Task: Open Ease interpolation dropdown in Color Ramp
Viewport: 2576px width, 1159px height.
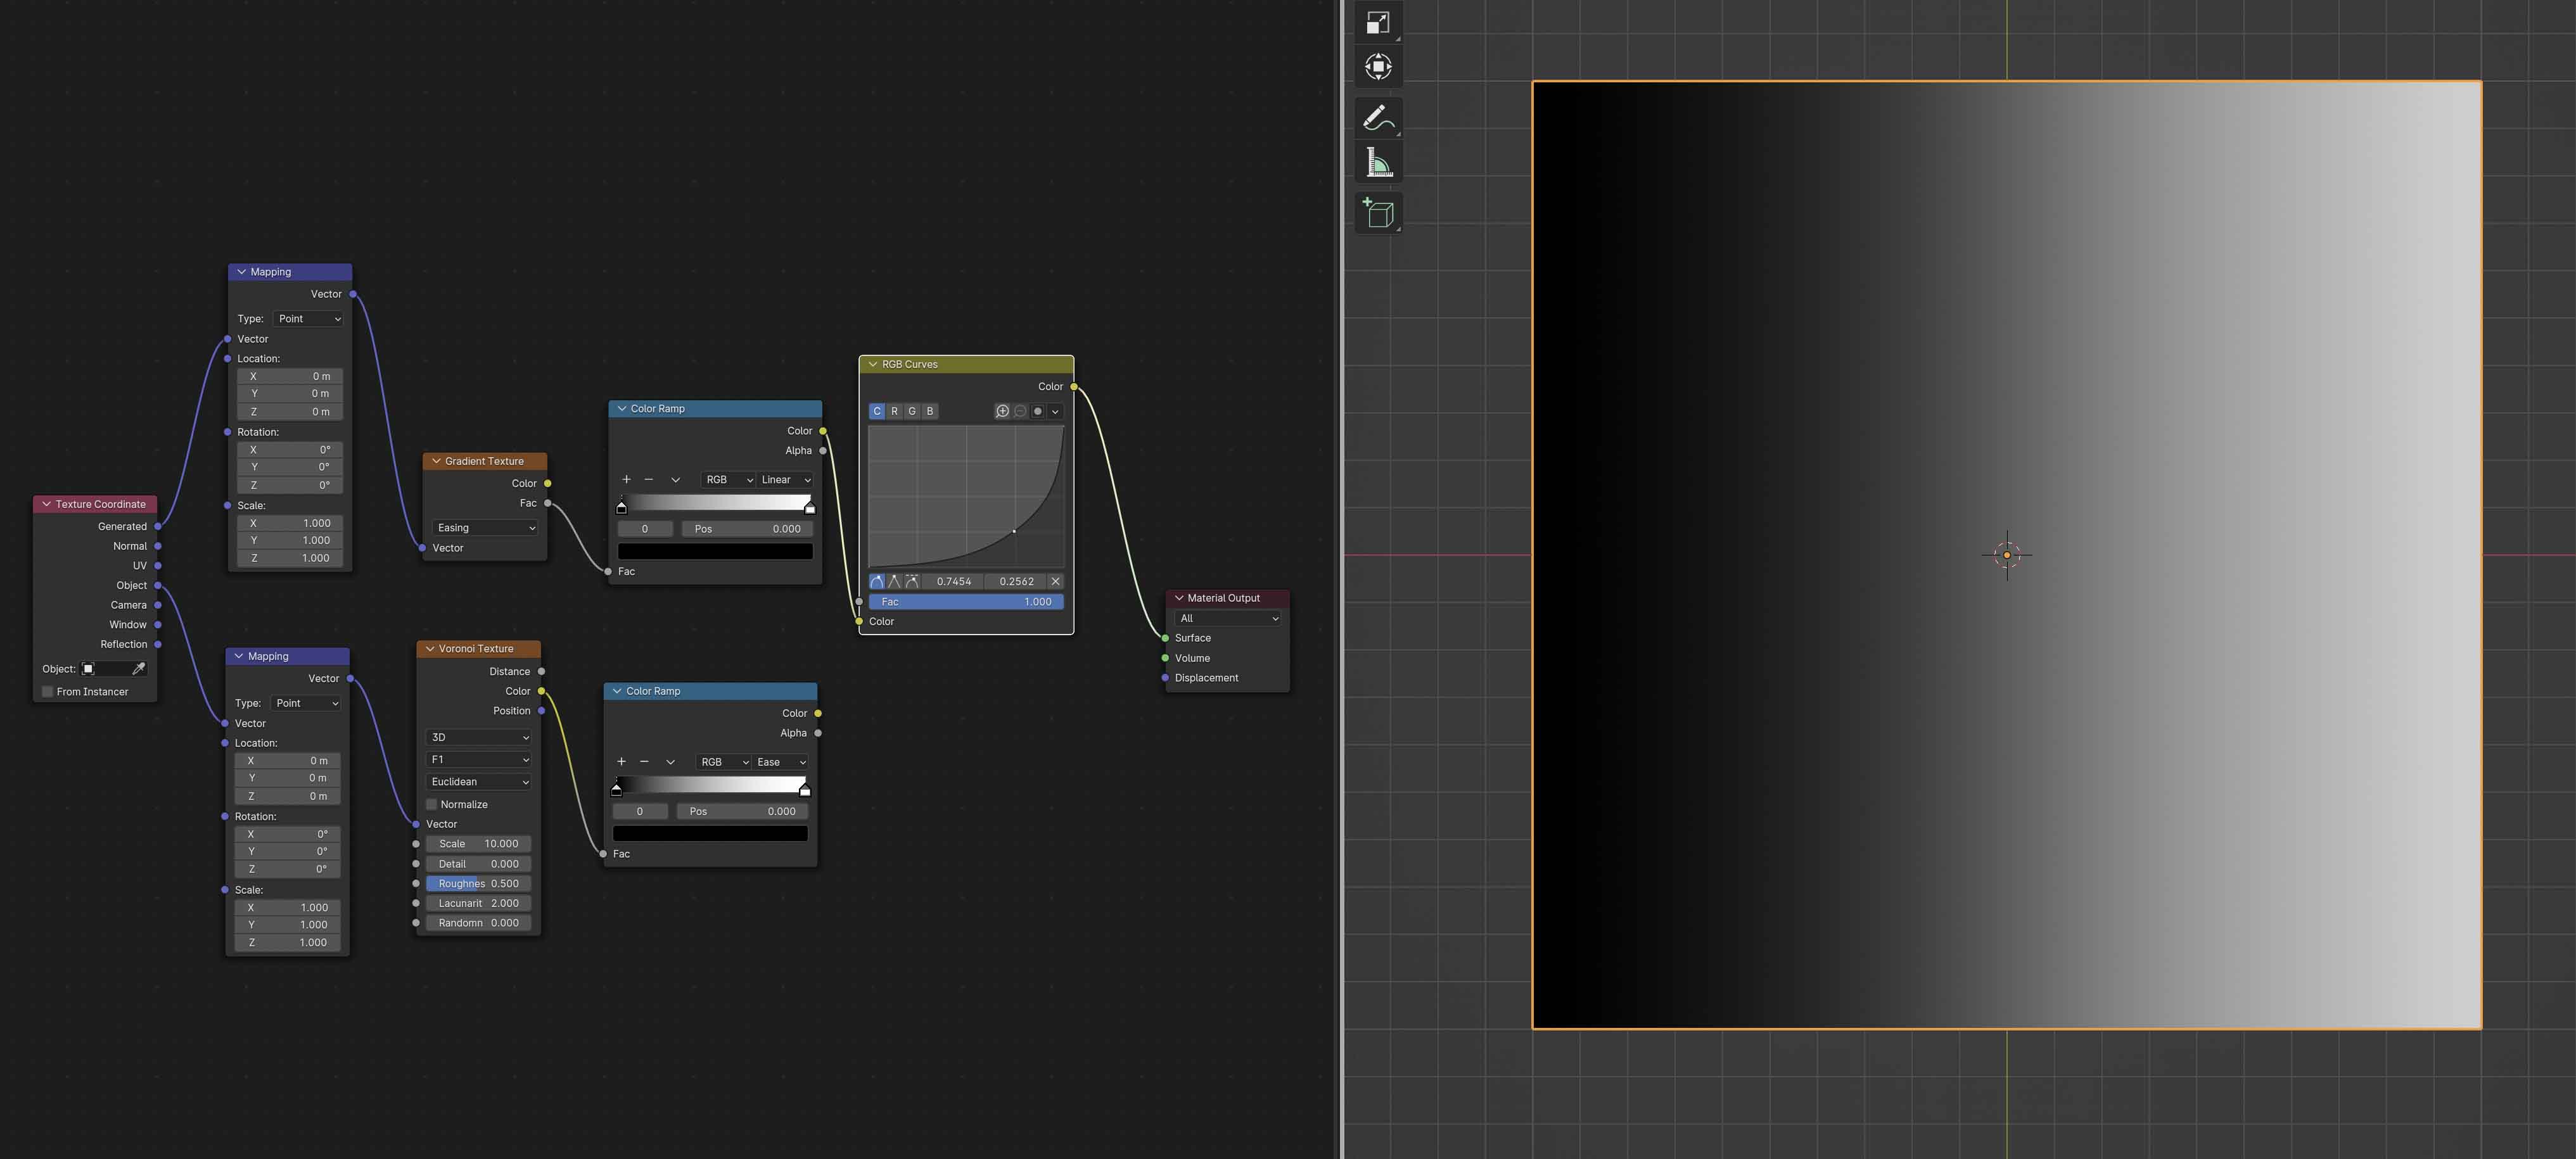Action: click(x=780, y=762)
